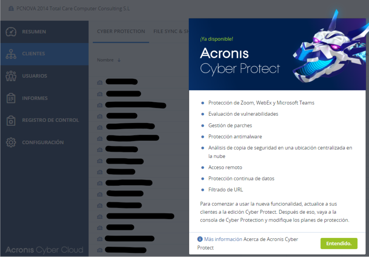This screenshot has height=257, width=369.
Task: Click the Acronis Cyber Cloud logo
Action: tap(44, 250)
